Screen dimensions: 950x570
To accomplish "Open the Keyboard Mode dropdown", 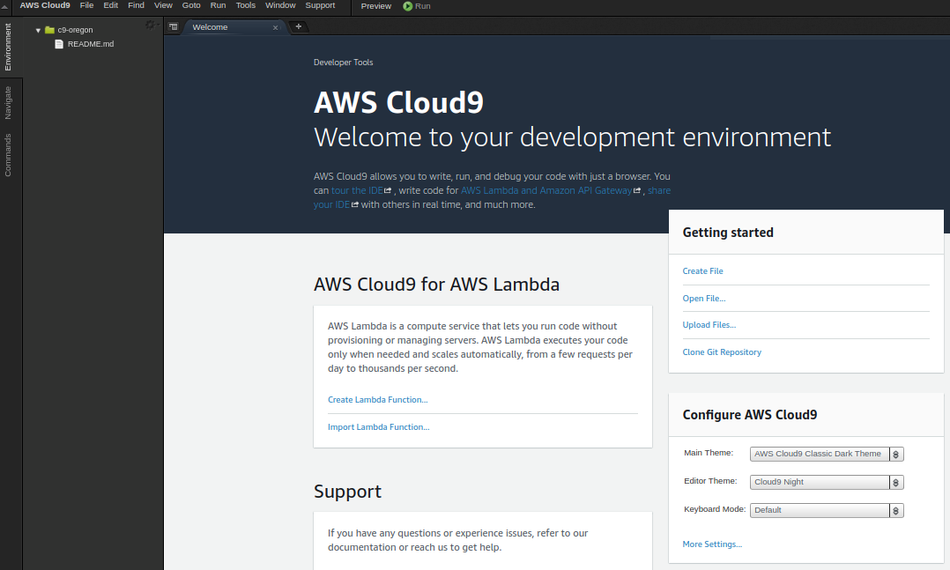I will 827,510.
